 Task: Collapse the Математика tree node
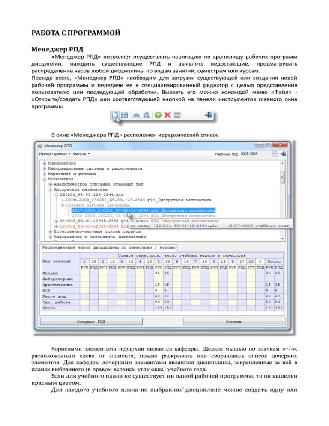click(x=44, y=179)
